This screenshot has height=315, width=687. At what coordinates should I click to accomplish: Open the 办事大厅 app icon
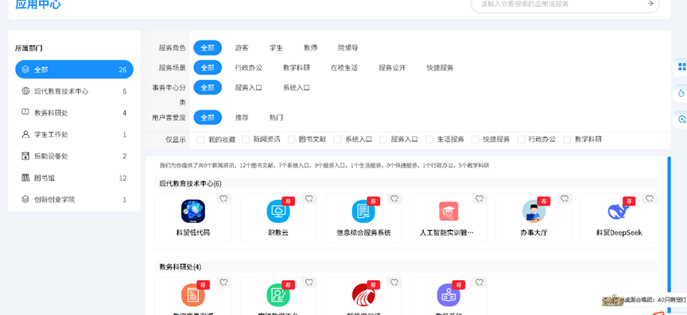tap(534, 211)
